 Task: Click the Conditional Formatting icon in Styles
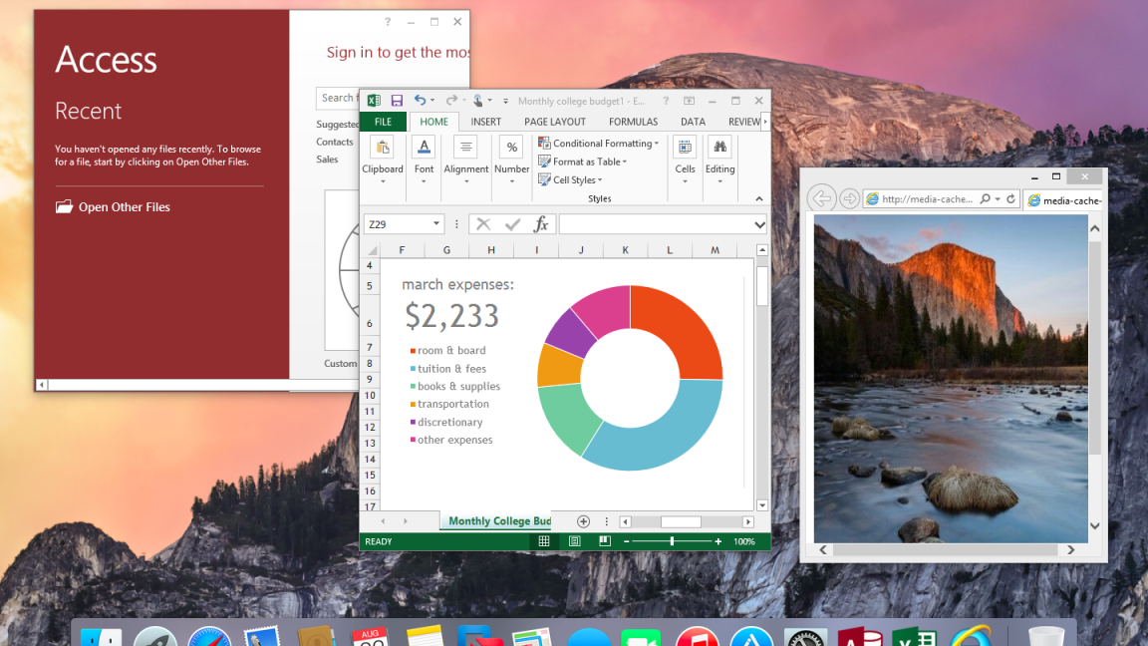coord(544,144)
